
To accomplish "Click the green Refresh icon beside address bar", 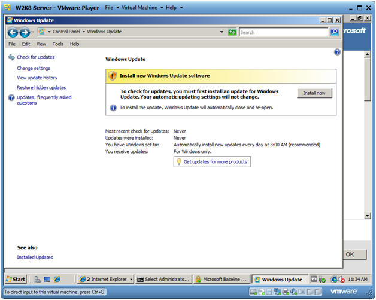I will click(232, 32).
